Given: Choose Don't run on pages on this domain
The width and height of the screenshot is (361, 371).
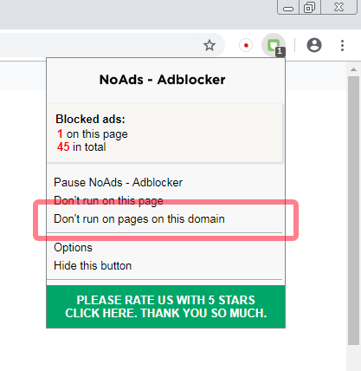Looking at the screenshot, I should click(139, 218).
